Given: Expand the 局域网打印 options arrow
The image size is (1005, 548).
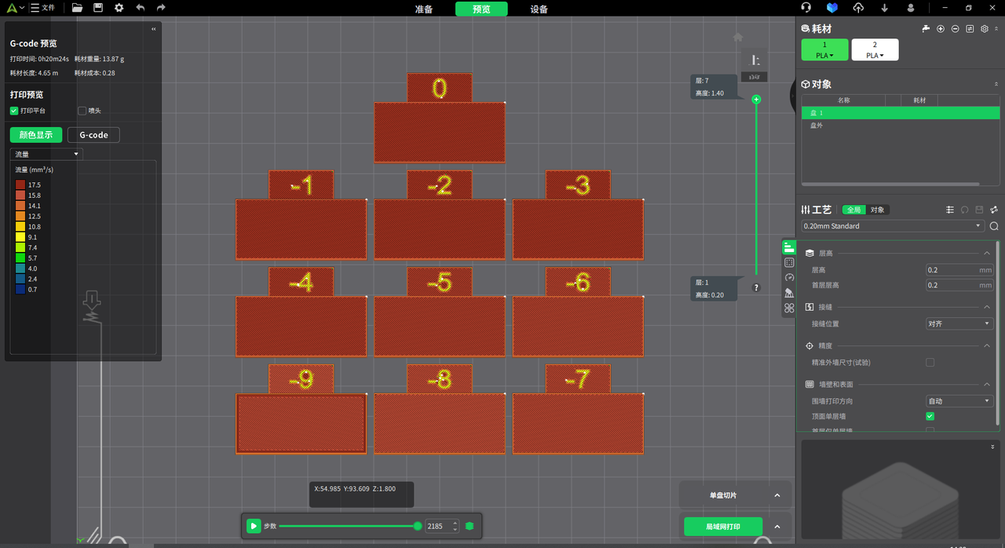Looking at the screenshot, I should (777, 526).
